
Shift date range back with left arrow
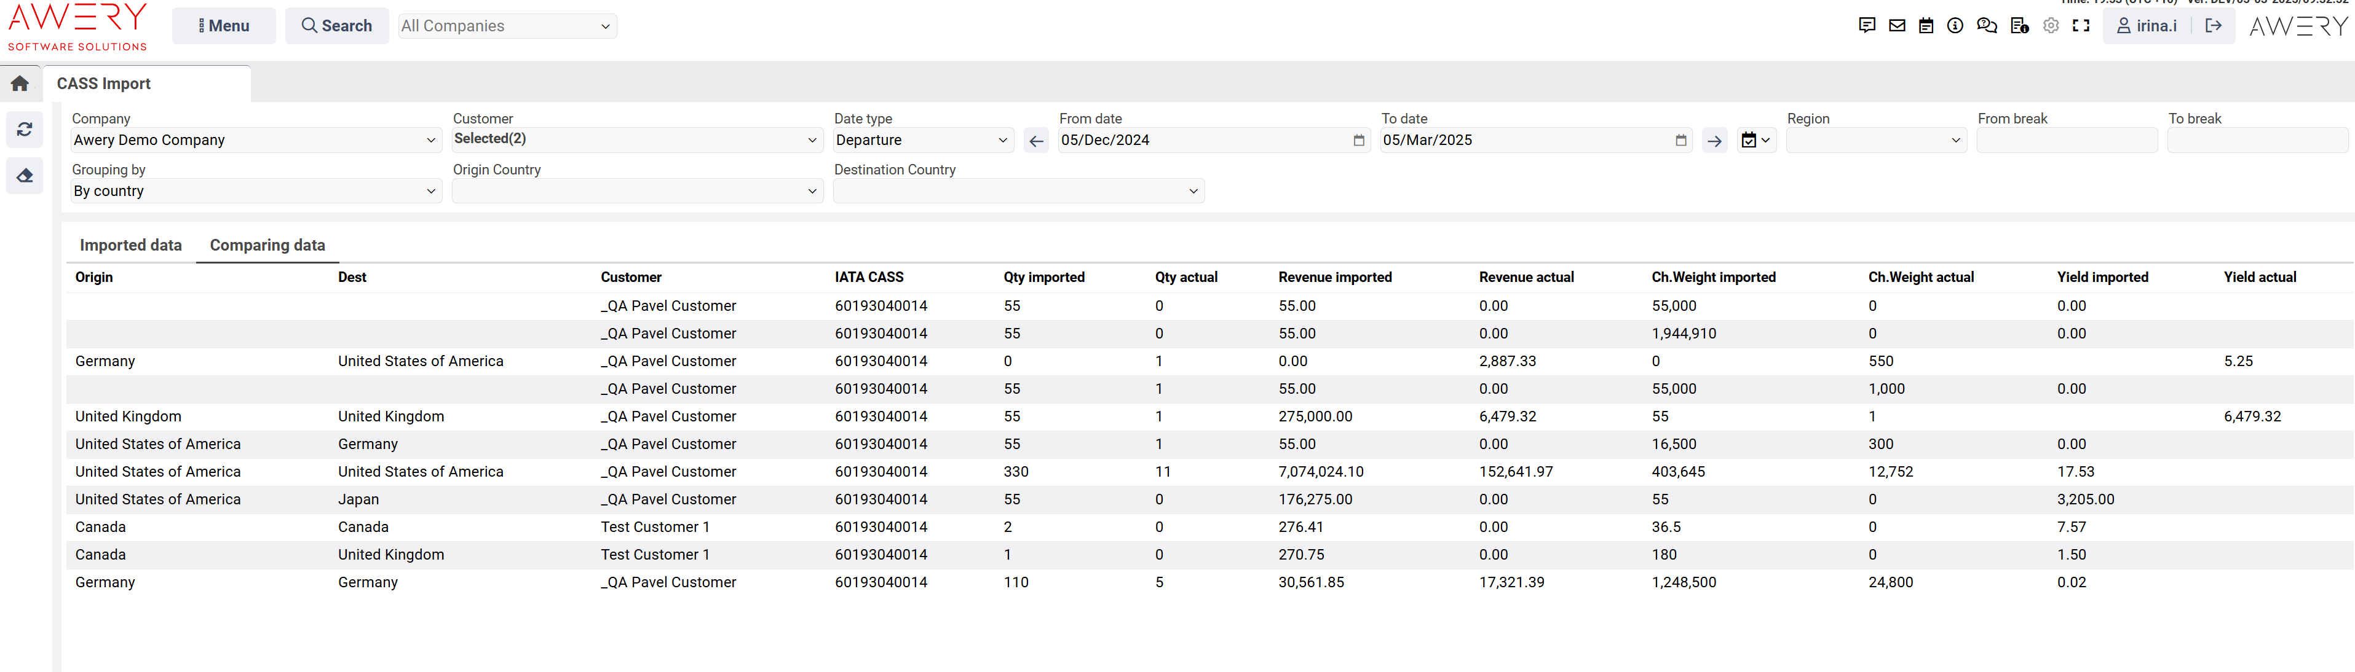click(1036, 141)
